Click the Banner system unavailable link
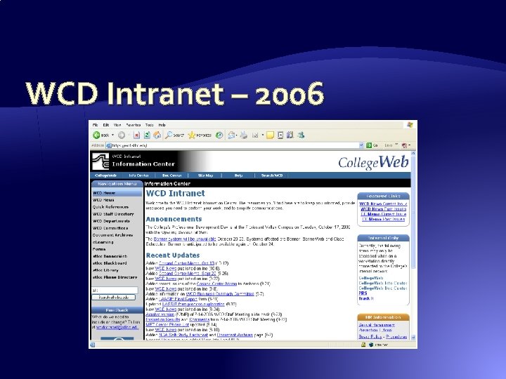The height and width of the screenshot is (379, 506). coord(185,239)
